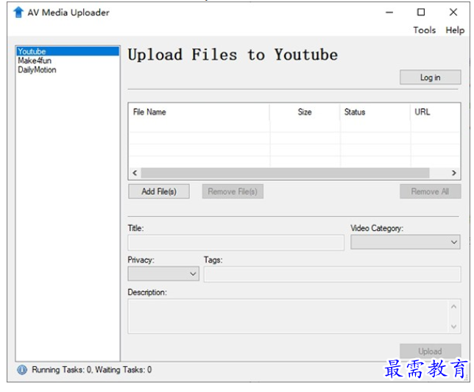474x392 pixels.
Task: Sort by the File Name column header
Action: 199,112
